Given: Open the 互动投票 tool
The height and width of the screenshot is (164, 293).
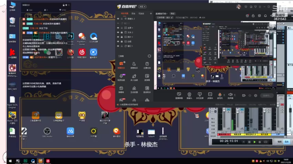Looking at the screenshot, I should pyautogui.click(x=134, y=90).
